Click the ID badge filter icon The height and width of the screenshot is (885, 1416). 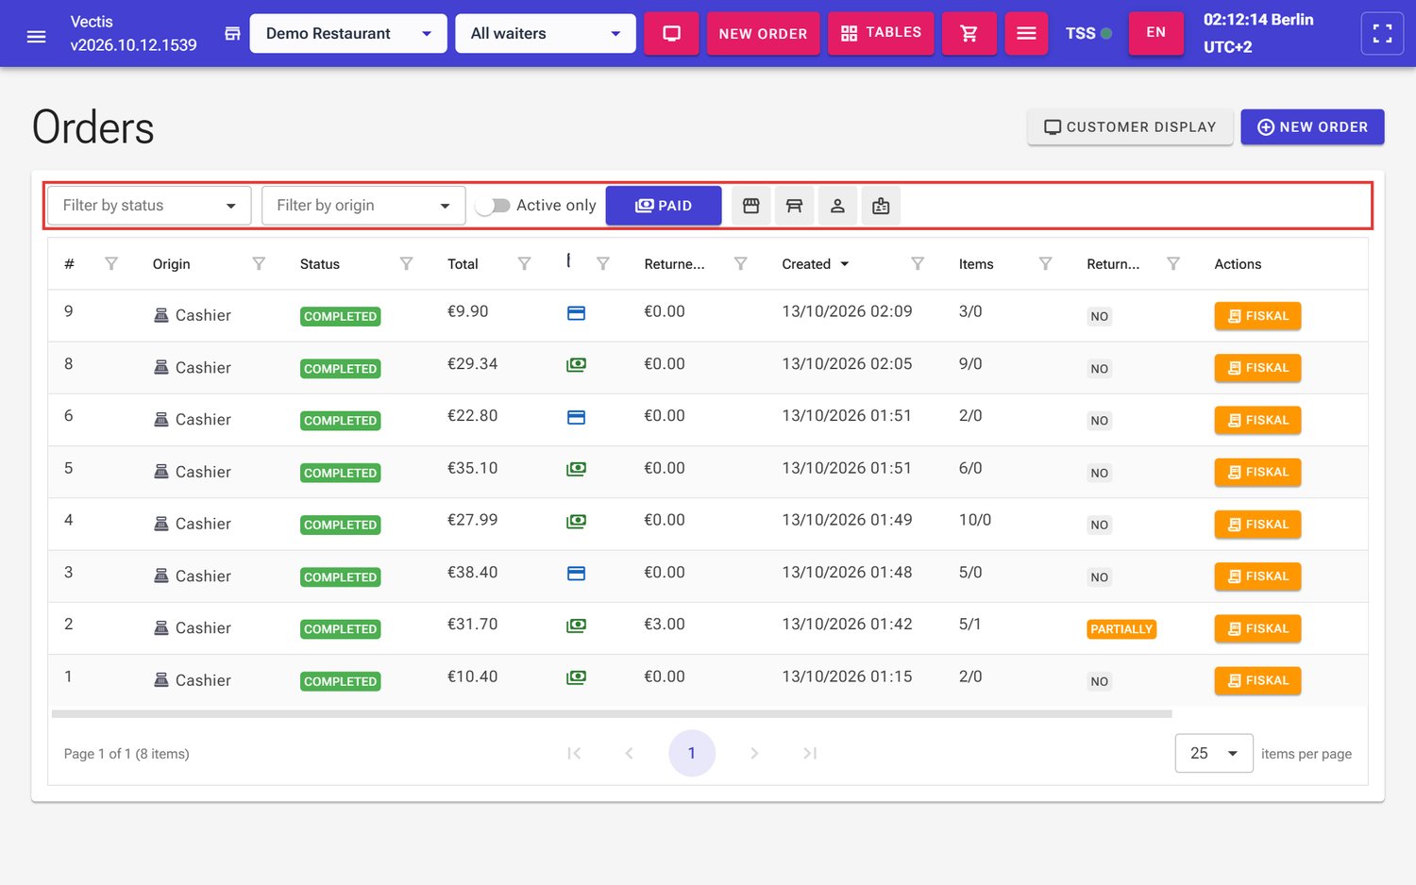click(881, 206)
